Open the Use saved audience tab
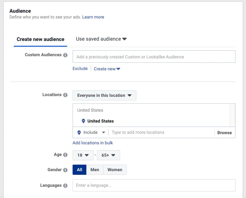Viewport: 246px width, 198px height. [x=101, y=39]
